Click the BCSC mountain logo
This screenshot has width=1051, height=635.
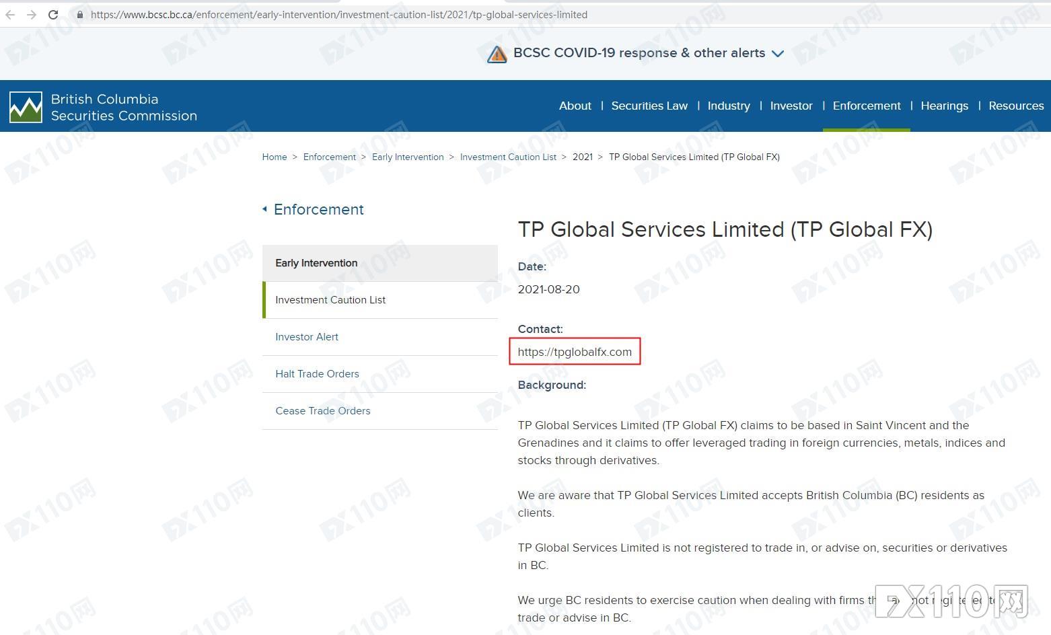(26, 108)
